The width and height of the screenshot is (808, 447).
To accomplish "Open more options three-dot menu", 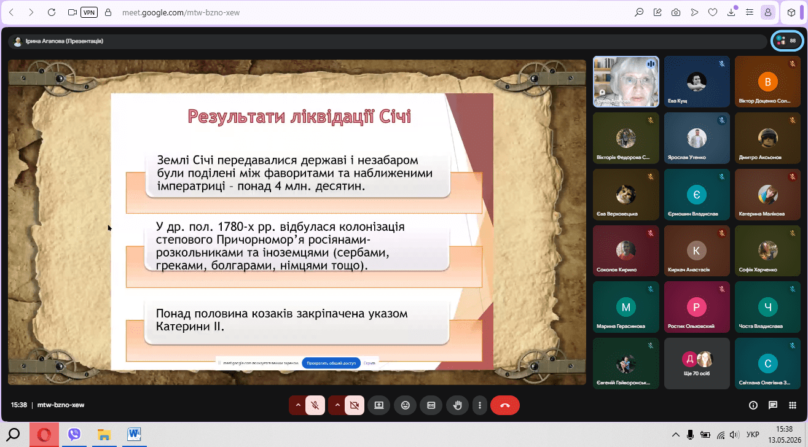I will 479,405.
